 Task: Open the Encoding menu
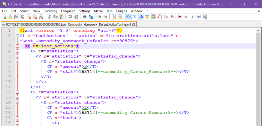(50, 11)
